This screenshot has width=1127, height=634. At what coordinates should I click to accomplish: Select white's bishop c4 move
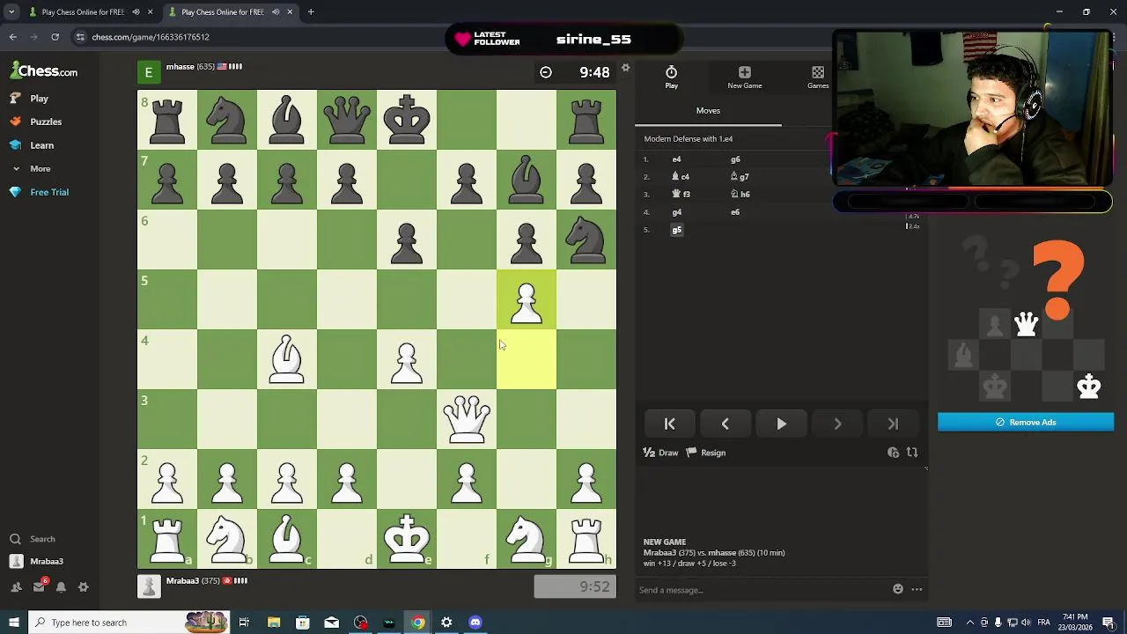[x=681, y=177]
